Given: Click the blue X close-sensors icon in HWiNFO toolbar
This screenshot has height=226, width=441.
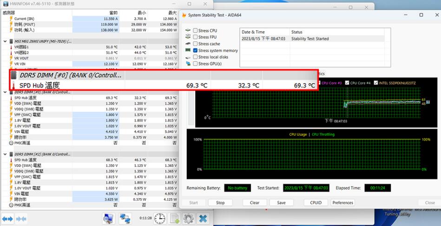Looking at the screenshot, I should coord(203,219).
